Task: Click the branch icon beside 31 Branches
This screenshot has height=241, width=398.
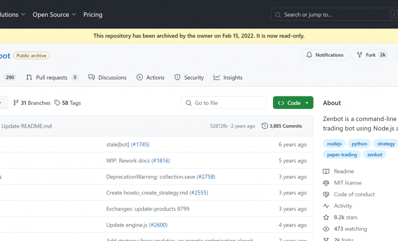Action: tap(16, 103)
